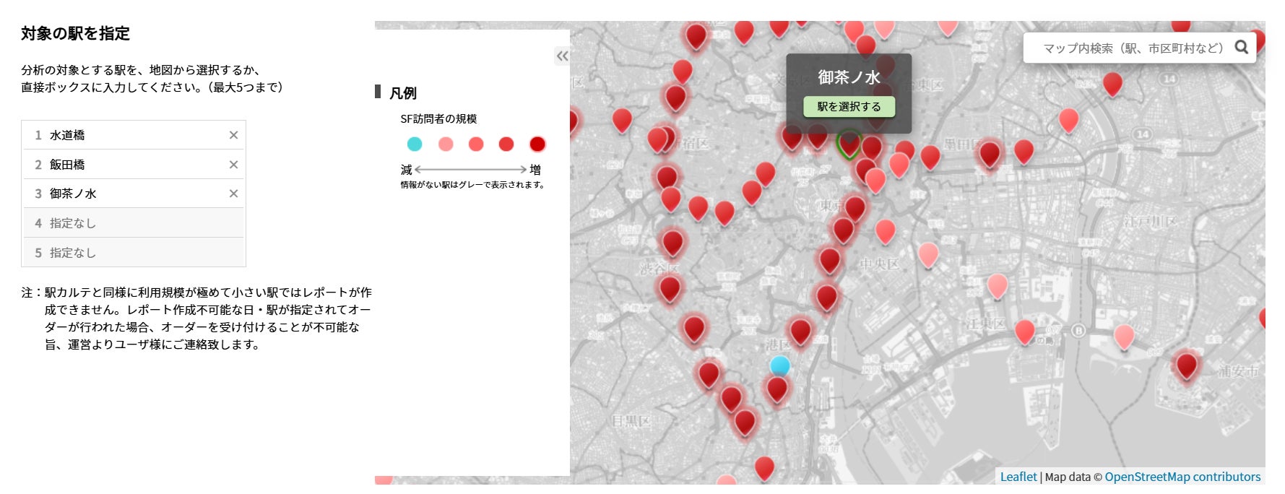The image size is (1285, 494).
Task: Click the darkest red legend circle
Action: click(x=537, y=144)
